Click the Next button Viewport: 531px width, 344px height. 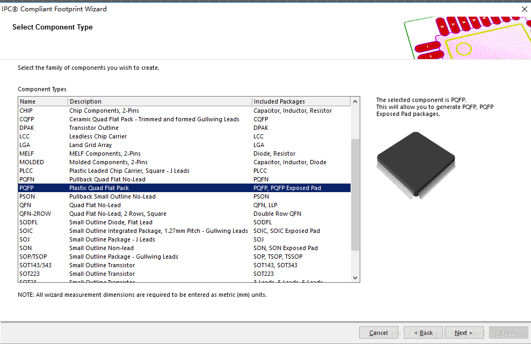coord(464,333)
